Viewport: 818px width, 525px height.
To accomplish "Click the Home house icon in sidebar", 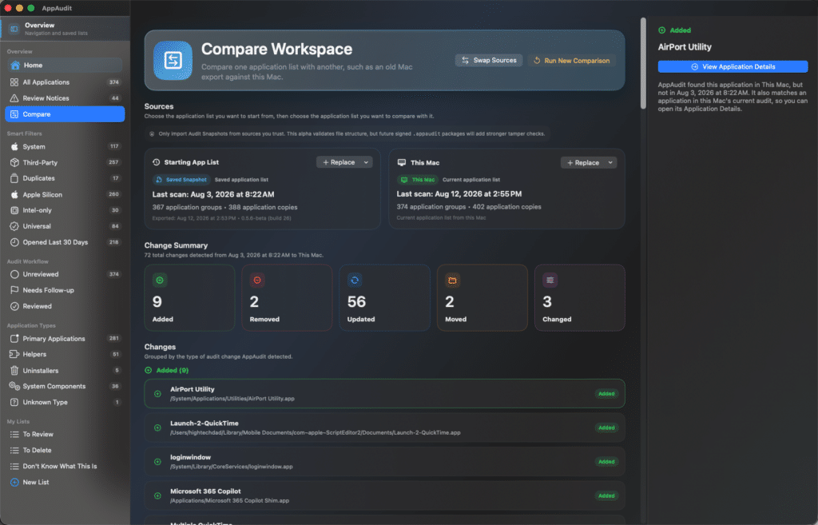I will click(x=15, y=66).
